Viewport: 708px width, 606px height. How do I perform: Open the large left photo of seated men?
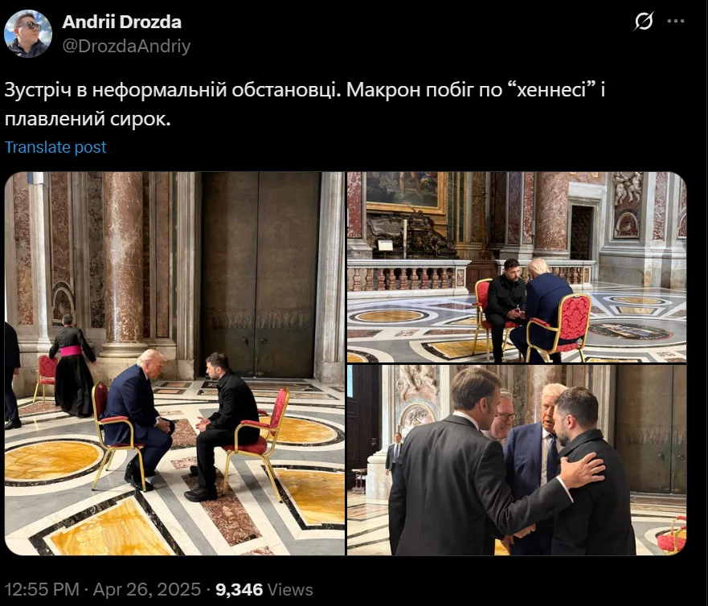[x=174, y=363]
